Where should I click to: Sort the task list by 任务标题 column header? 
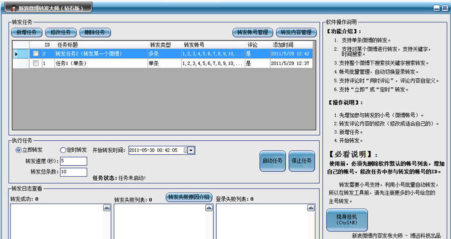(x=100, y=44)
